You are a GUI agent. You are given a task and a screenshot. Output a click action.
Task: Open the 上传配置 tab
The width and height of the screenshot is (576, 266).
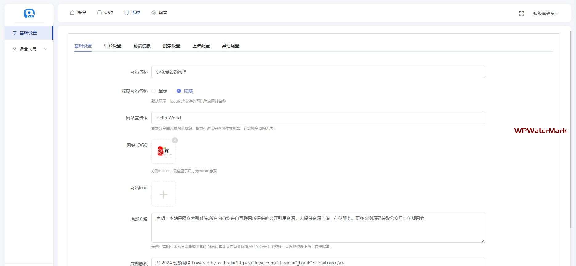[x=201, y=46]
